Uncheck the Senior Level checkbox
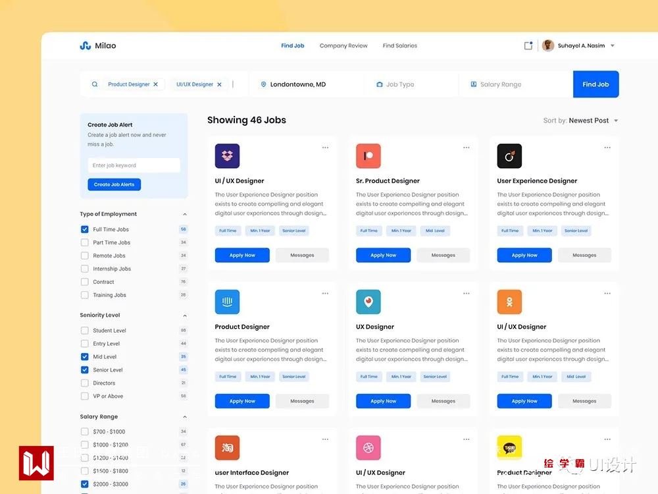Viewport: 658px width, 494px height. [85, 370]
